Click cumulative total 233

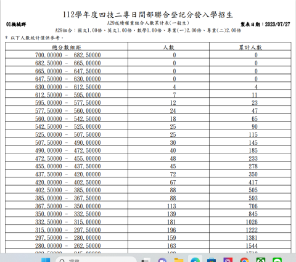[253, 158]
